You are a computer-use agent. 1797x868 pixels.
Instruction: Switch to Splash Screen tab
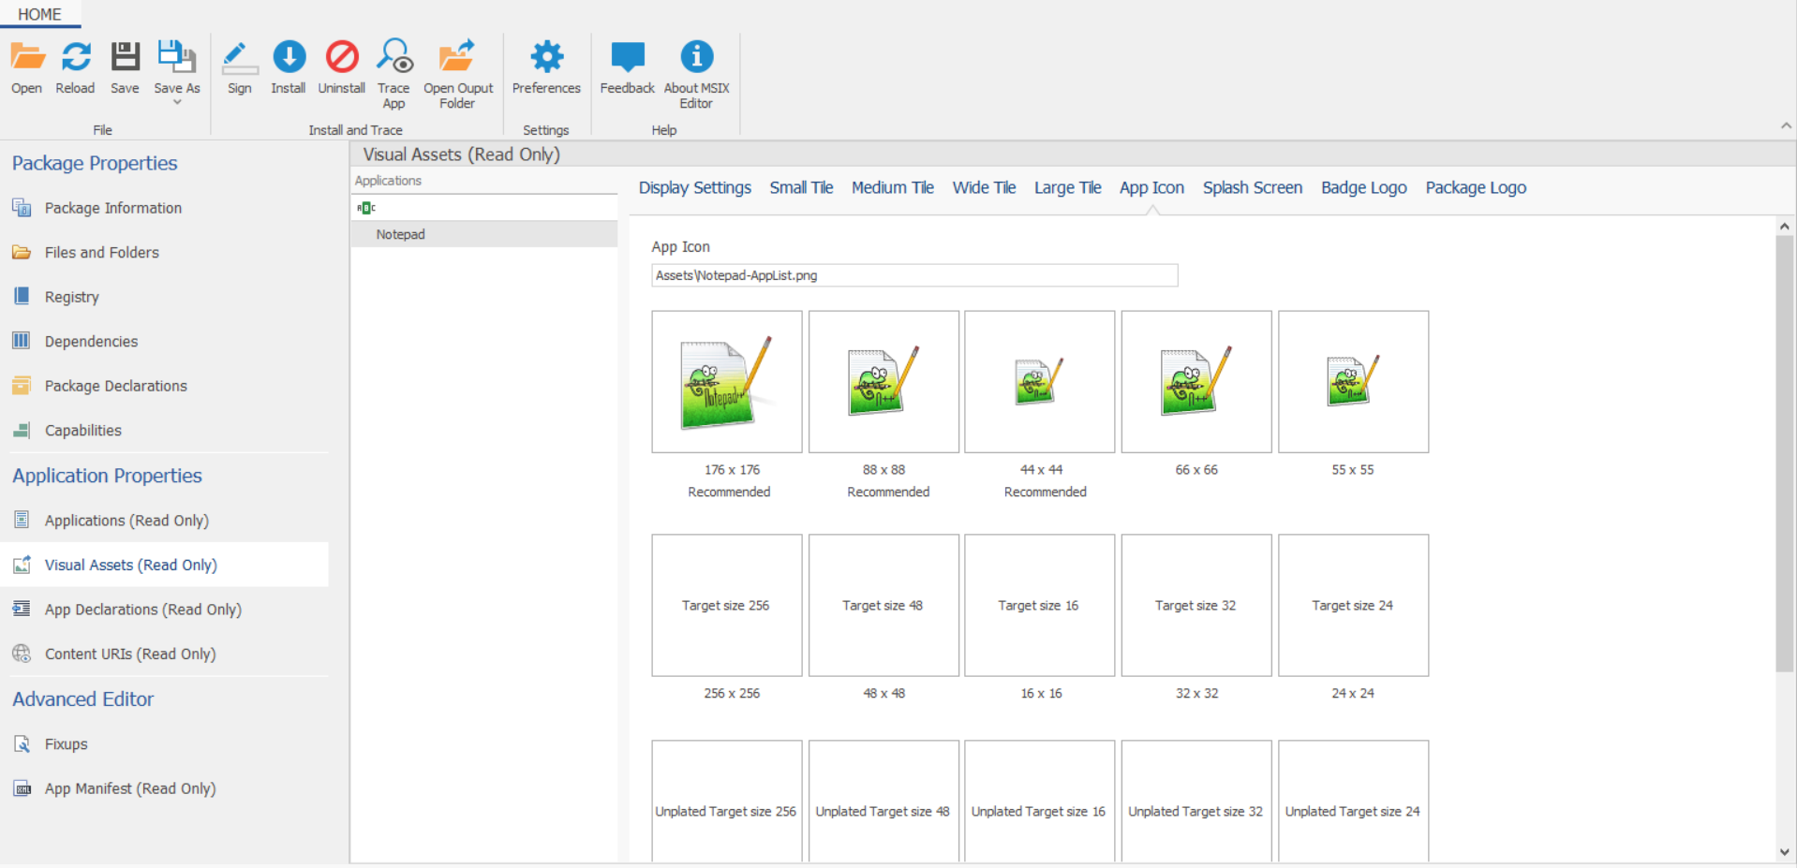[1253, 187]
